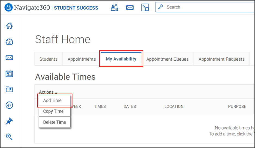Screen dimensions: 255x148
Task: Collapse the Actions dropdown menu
Action: [48, 92]
